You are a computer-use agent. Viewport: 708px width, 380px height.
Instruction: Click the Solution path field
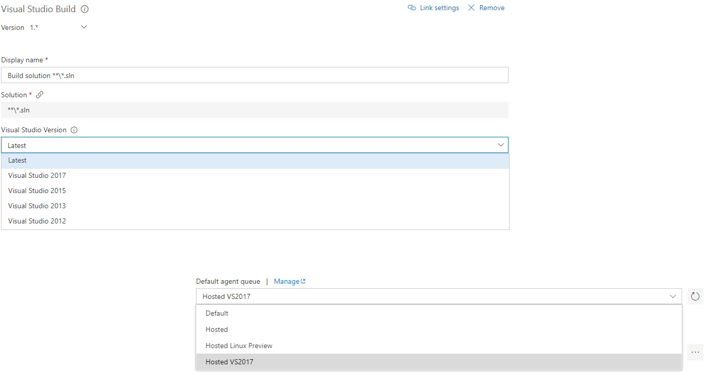(x=255, y=110)
